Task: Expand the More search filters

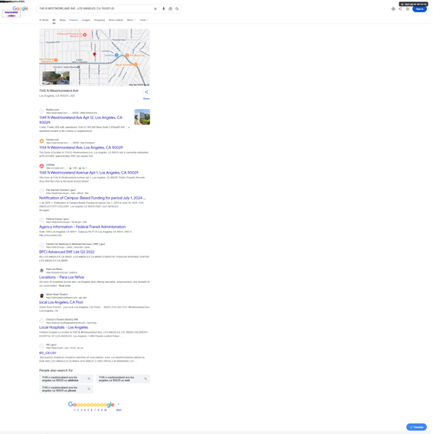Action: pos(131,20)
